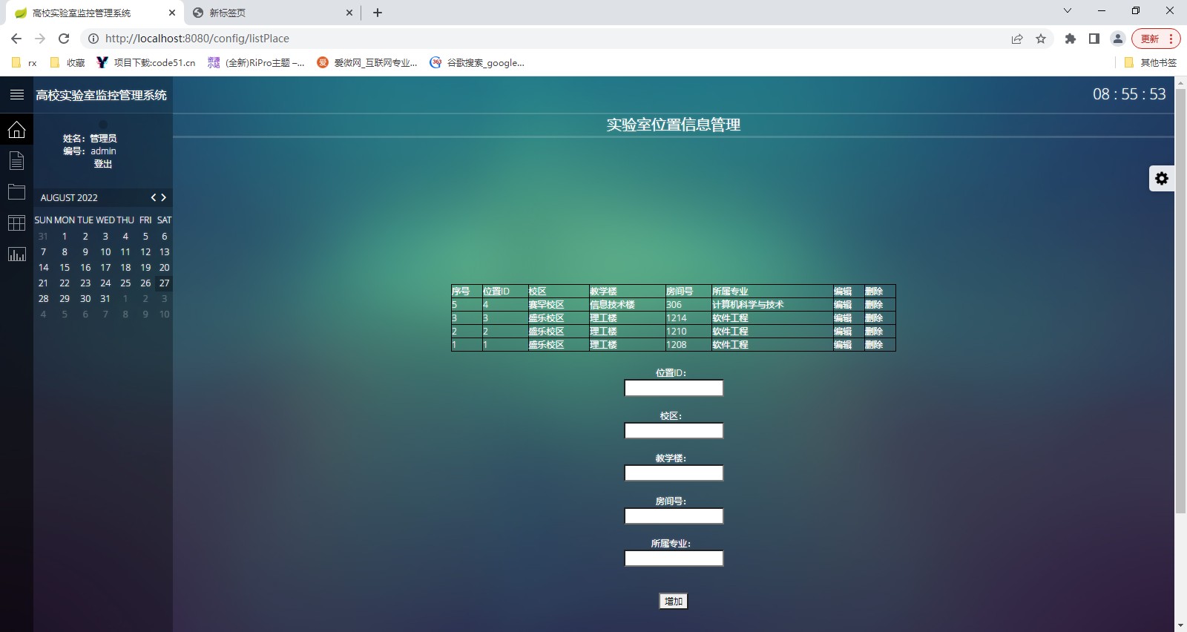Edit the 赛罕校区 306 row
Viewport: 1187px width, 632px height.
coord(843,305)
